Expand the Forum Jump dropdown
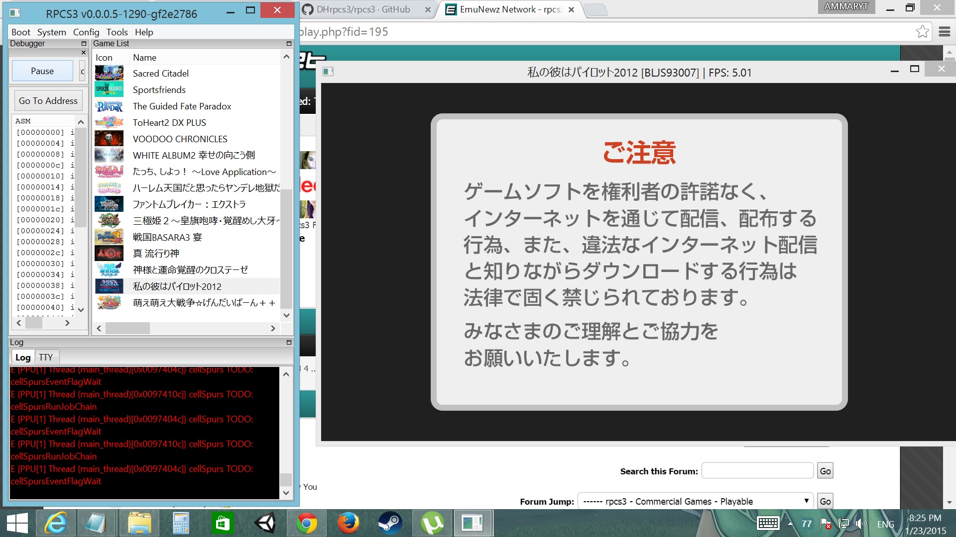The image size is (956, 537). click(695, 501)
